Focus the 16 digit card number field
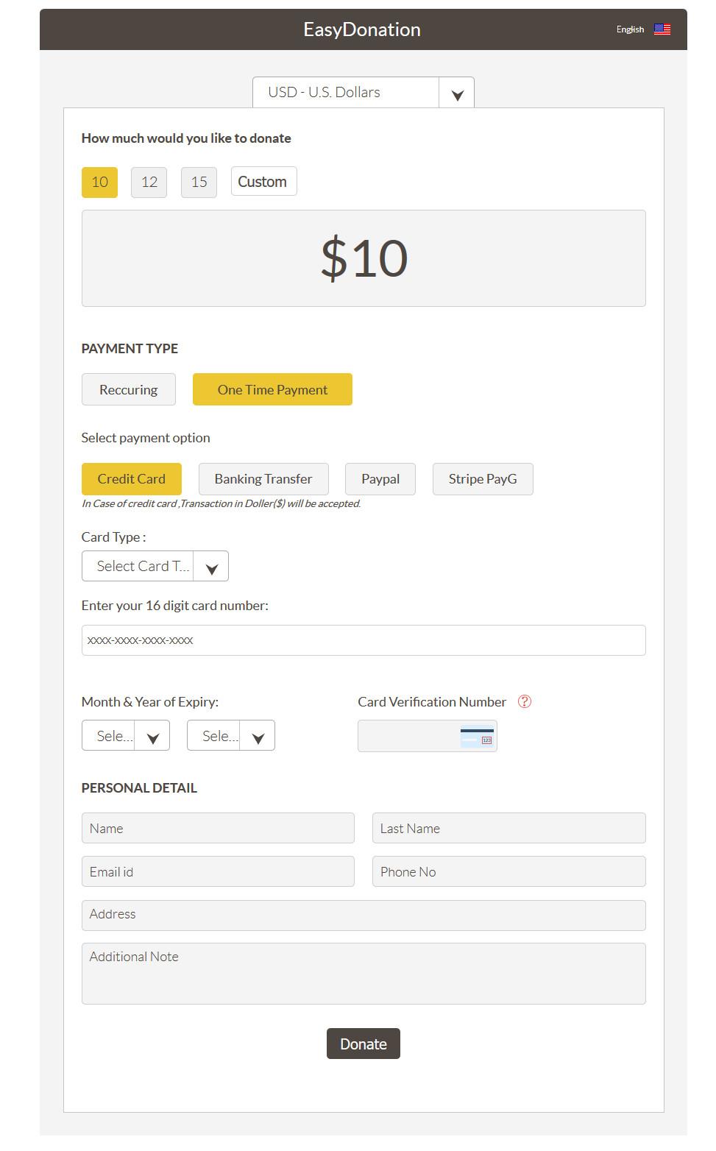 [363, 640]
